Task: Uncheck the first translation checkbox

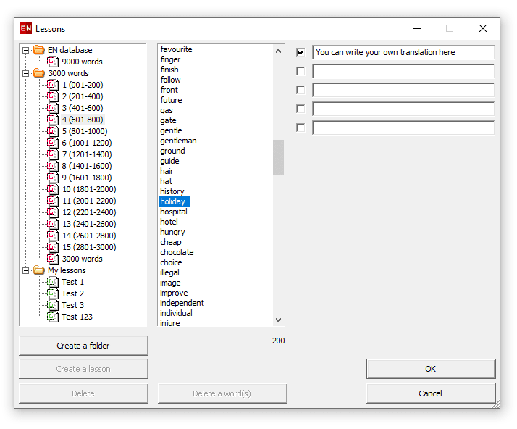Action: (300, 52)
